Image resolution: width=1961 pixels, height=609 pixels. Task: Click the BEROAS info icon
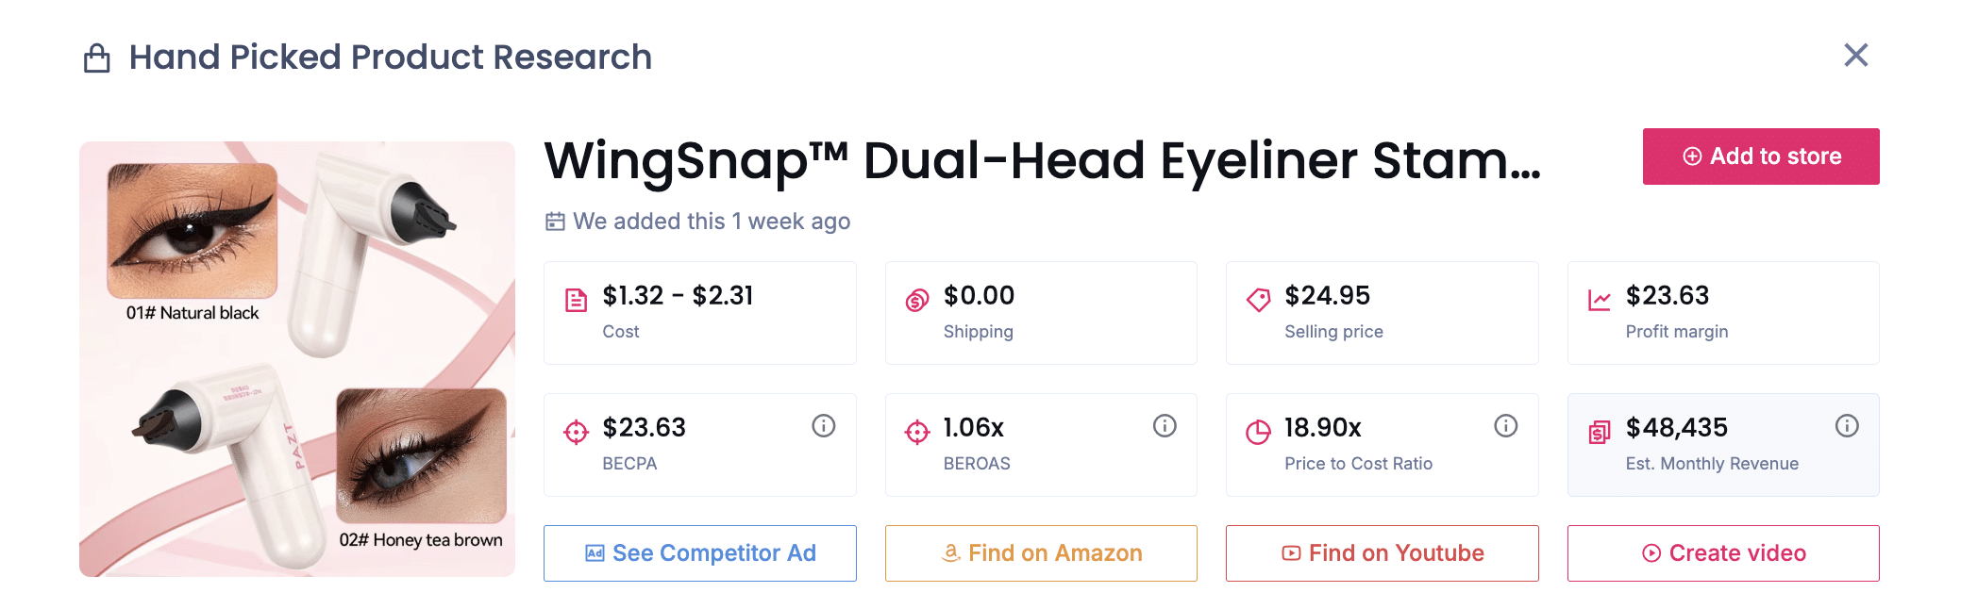pyautogui.click(x=1165, y=426)
